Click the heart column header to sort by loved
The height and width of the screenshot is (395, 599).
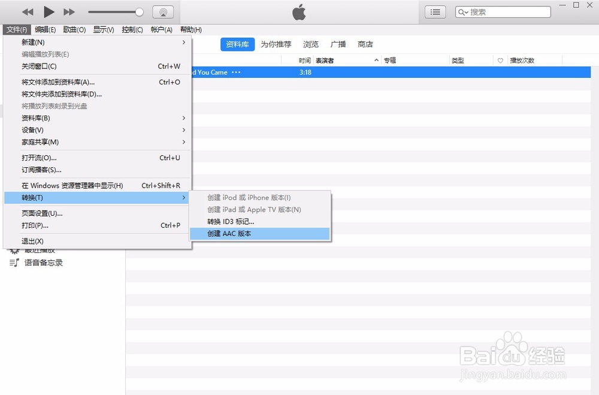coord(501,60)
